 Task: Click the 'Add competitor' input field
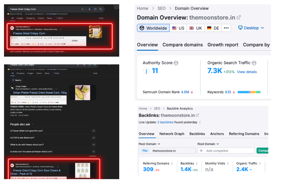pyautogui.click(x=226, y=151)
